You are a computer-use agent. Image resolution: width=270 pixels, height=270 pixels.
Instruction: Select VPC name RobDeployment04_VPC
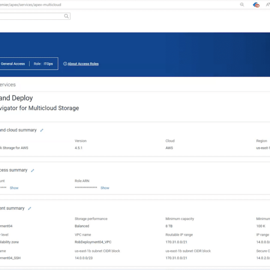93,242
